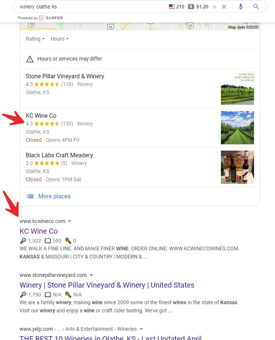The image size is (275, 340).
Task: Click the dollar CPC icon in search bar
Action: (191, 7)
